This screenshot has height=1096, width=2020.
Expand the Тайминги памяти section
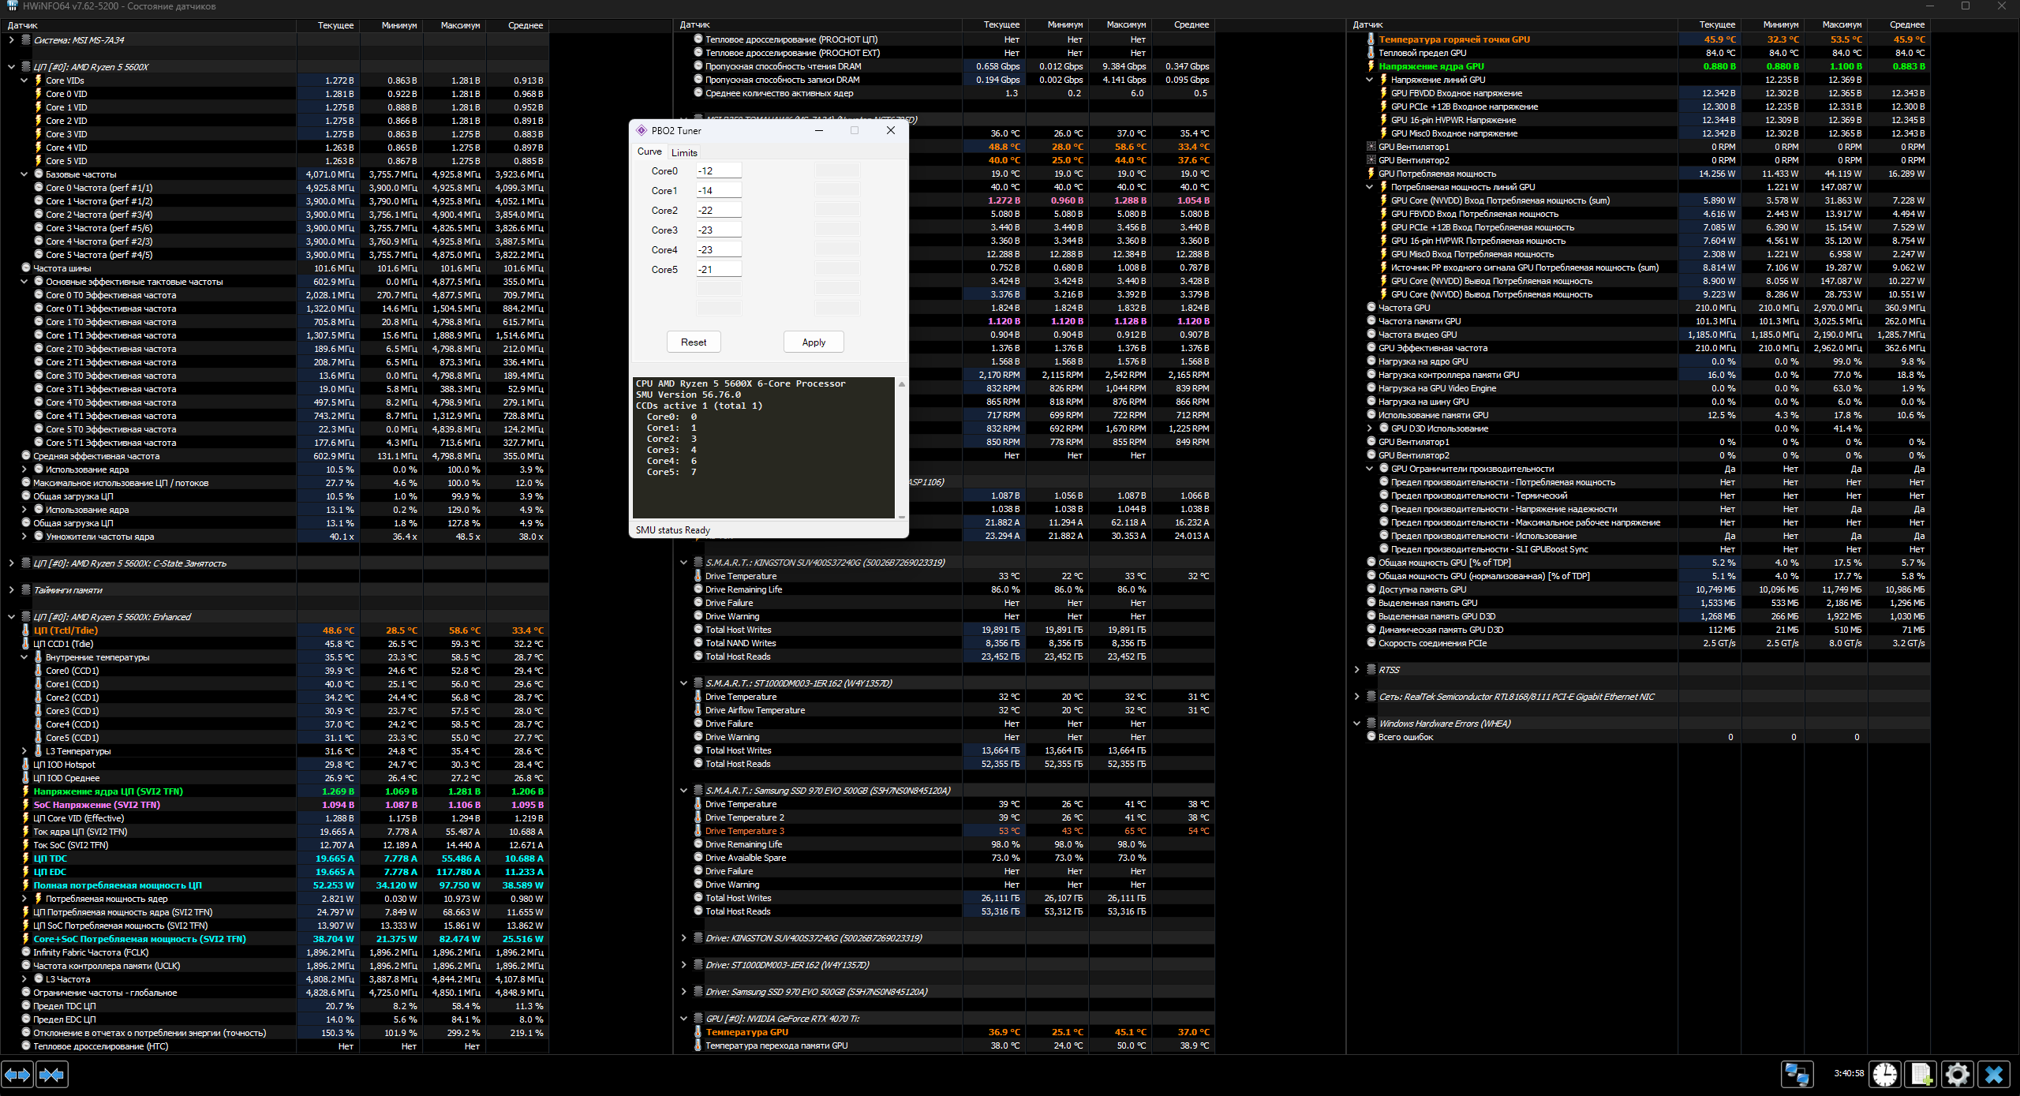11,590
